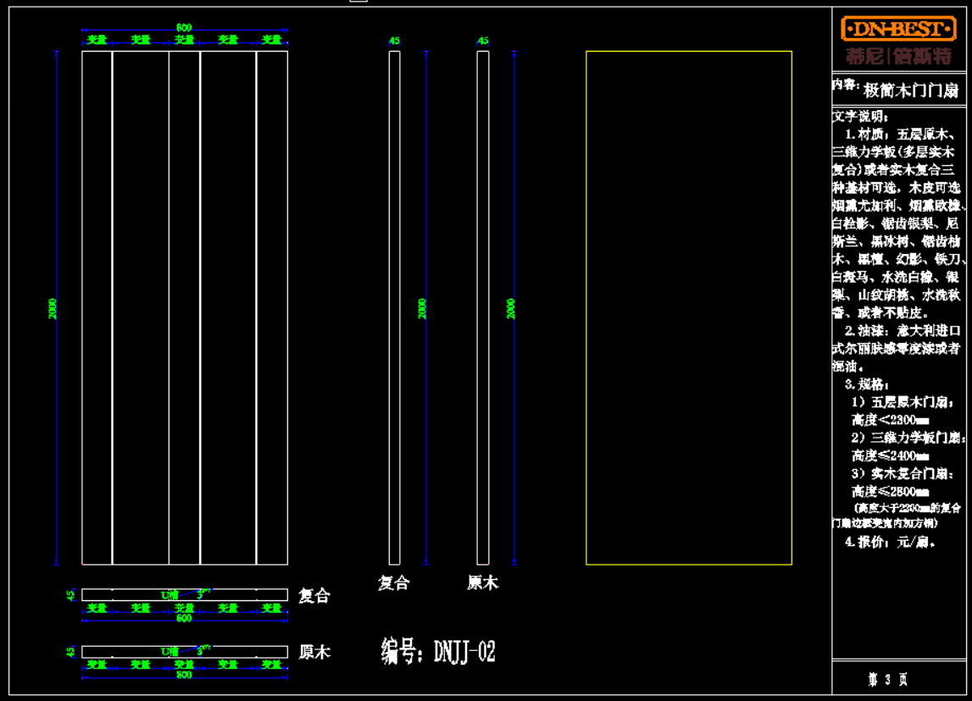Click the 复合 label below the side view
This screenshot has width=972, height=701.
(394, 582)
